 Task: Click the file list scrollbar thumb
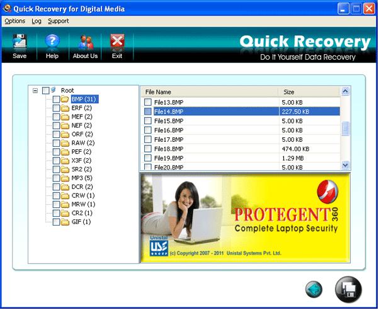(x=345, y=129)
